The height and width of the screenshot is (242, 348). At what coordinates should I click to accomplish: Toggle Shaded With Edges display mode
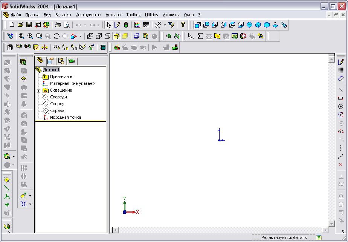(x=116, y=36)
